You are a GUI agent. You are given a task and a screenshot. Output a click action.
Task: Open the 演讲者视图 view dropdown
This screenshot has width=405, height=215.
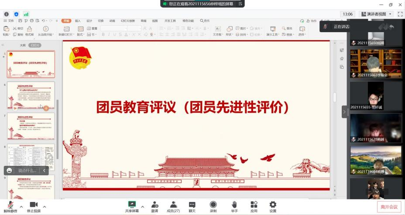coord(375,14)
